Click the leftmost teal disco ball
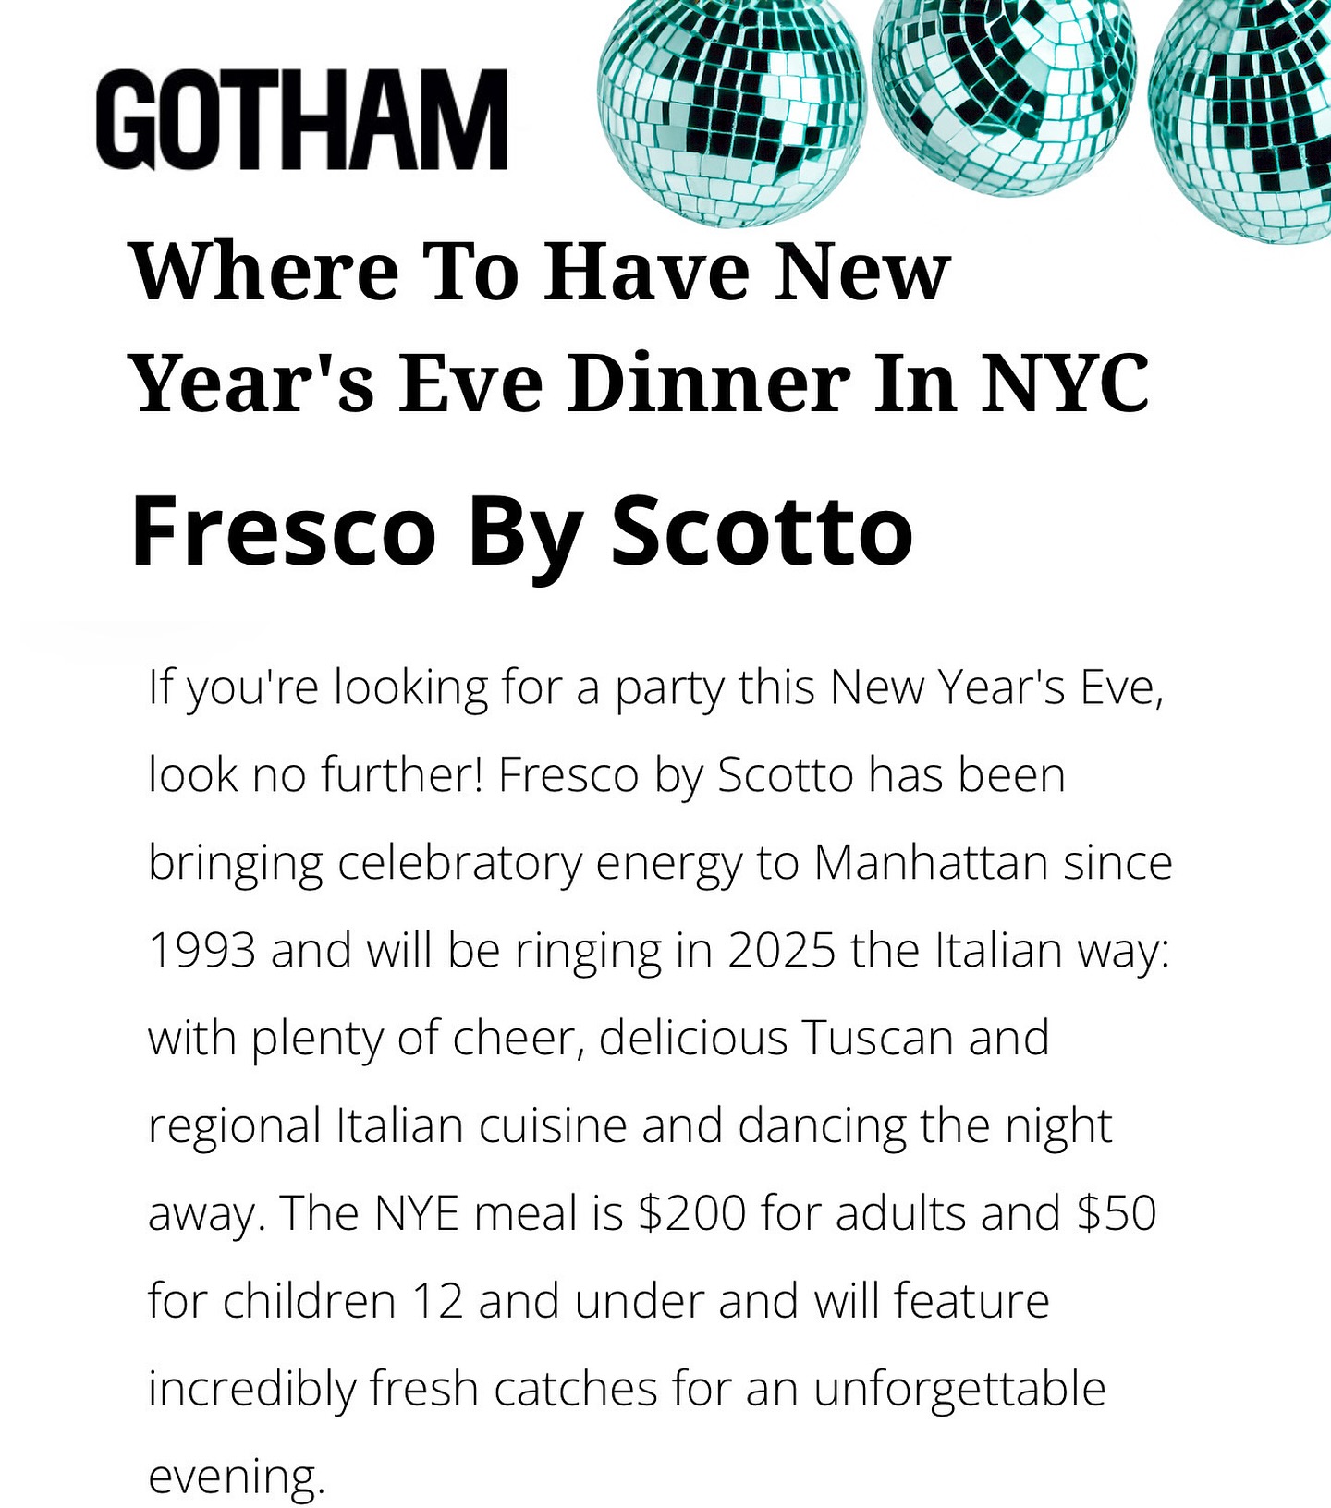The image size is (1331, 1508). coord(732,113)
